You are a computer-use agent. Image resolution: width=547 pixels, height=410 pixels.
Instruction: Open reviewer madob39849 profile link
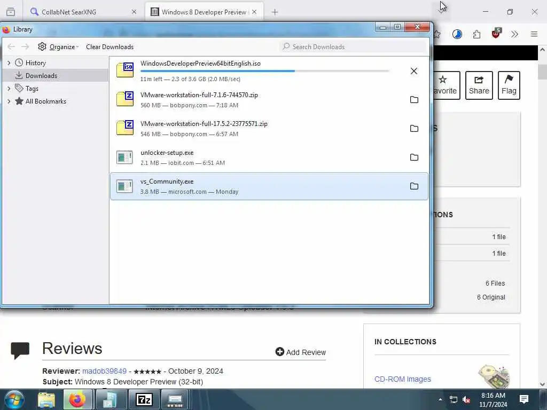pyautogui.click(x=104, y=372)
